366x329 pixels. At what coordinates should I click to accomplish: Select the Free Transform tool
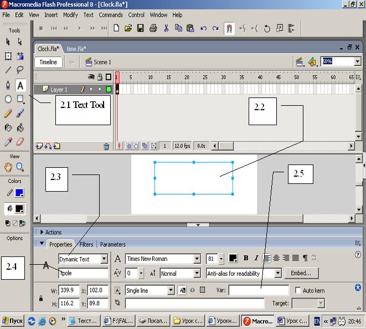(8, 56)
